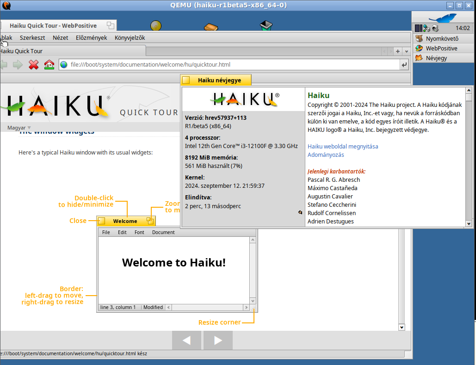476x365 pixels.
Task: Open the Nézet menu
Action: (61, 37)
